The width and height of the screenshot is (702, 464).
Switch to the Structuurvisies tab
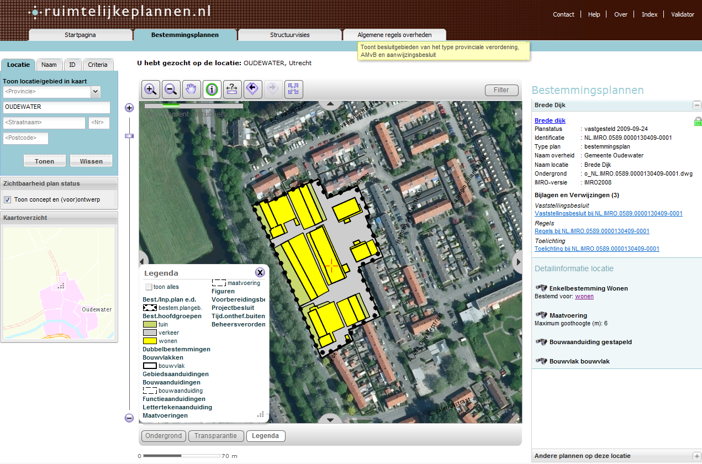(289, 34)
